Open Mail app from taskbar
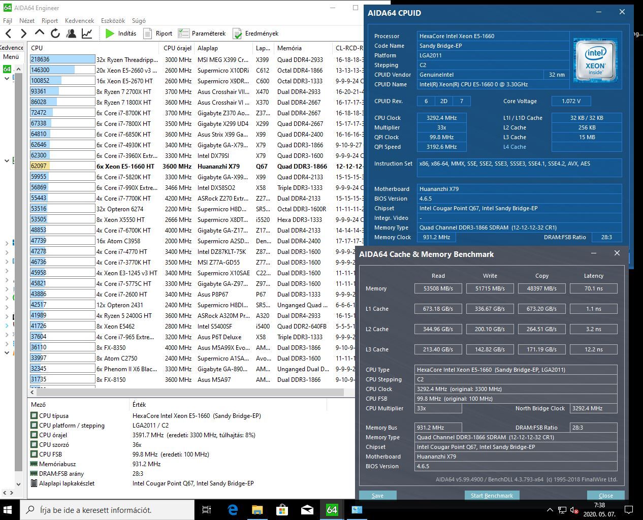This screenshot has width=643, height=520. [x=307, y=510]
